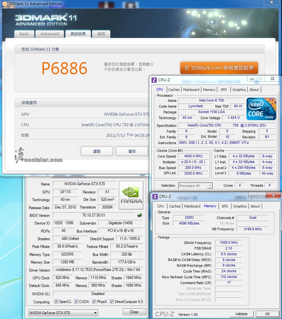Image resolution: width=282 pixels, height=319 pixels.
Task: Click the BIOS version save chip icon
Action: [140, 215]
